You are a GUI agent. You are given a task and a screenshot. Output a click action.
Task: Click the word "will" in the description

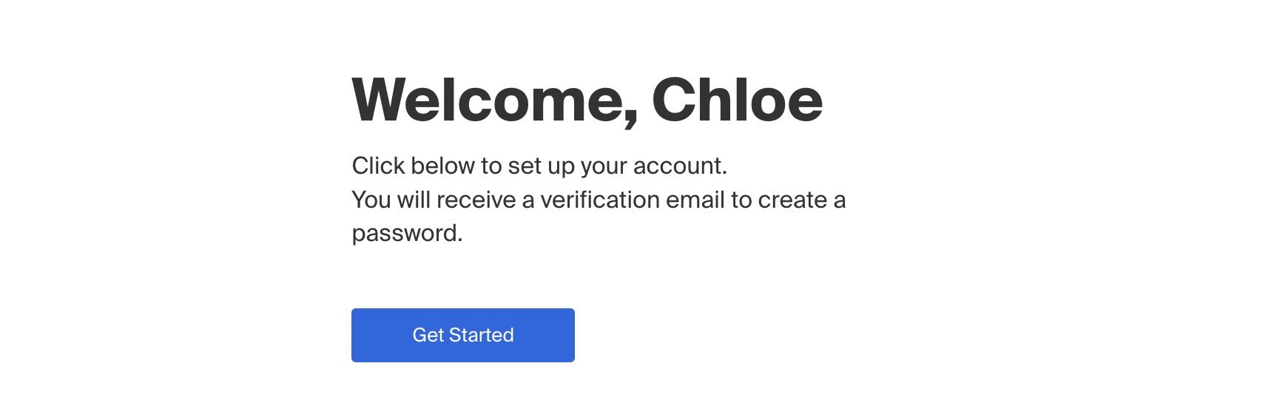point(413,200)
